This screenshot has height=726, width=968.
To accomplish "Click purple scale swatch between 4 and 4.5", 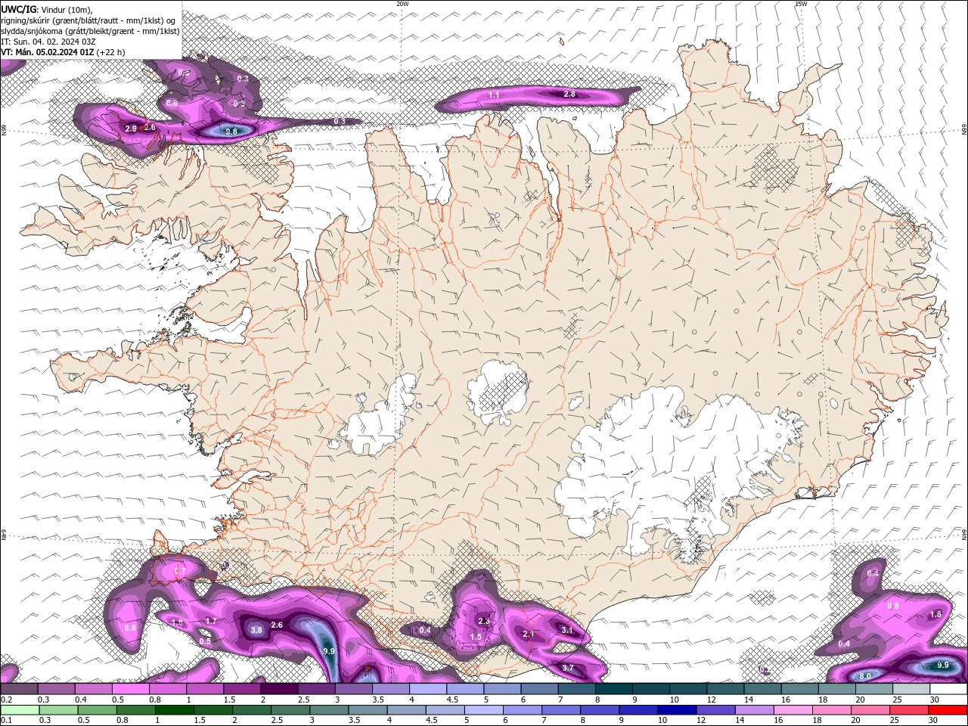I will point(427,689).
